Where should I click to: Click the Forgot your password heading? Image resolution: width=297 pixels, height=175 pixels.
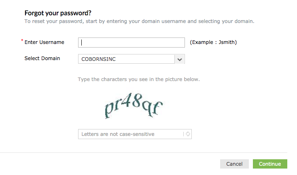tap(58, 13)
